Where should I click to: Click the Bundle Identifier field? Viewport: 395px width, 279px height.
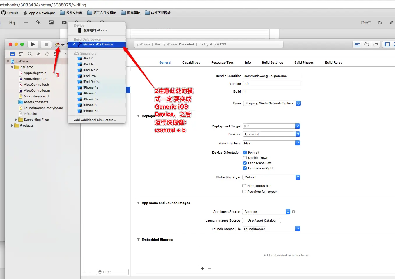click(x=272, y=76)
